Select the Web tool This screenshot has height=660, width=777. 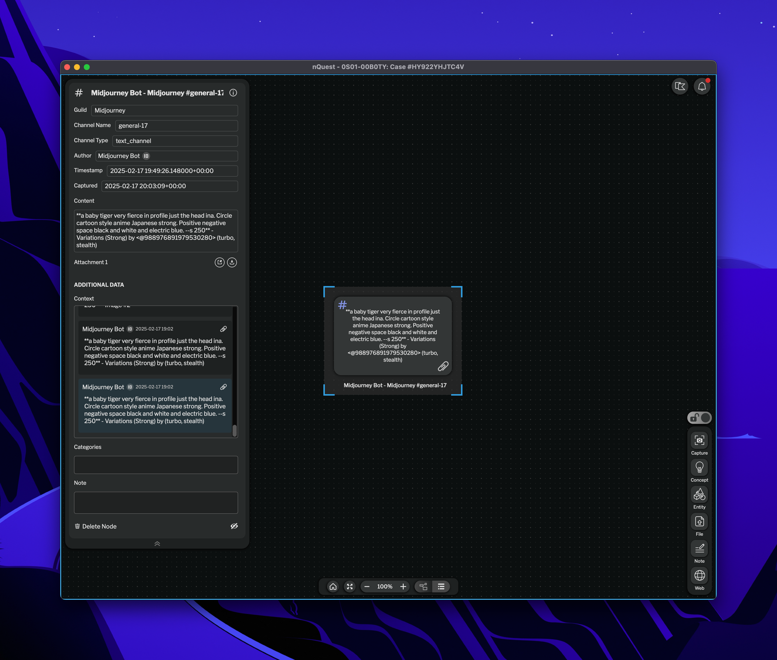click(x=699, y=579)
